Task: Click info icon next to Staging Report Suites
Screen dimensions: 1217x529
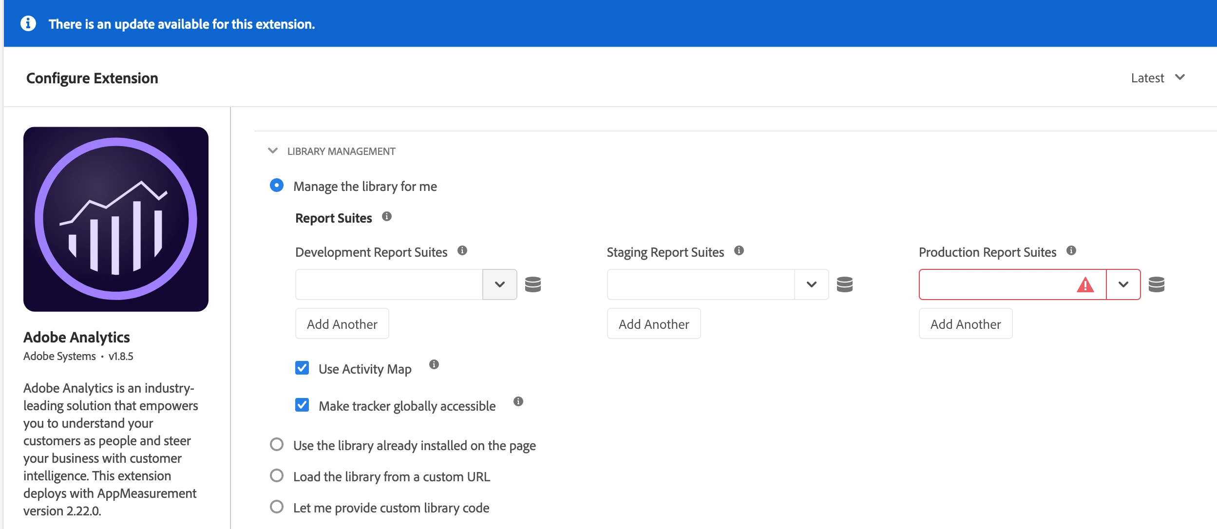Action: [739, 250]
